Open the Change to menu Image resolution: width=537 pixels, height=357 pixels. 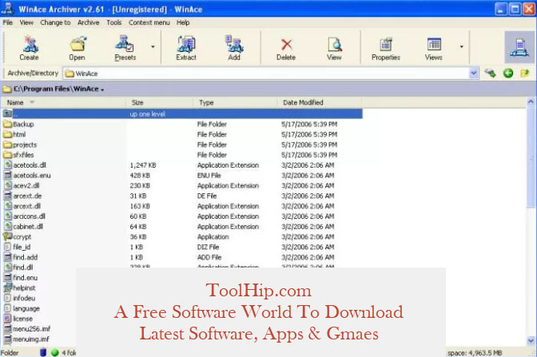coord(55,22)
